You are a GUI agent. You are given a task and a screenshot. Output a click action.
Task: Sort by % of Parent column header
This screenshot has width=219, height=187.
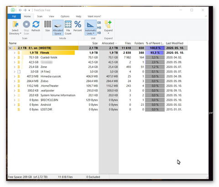point(155,43)
